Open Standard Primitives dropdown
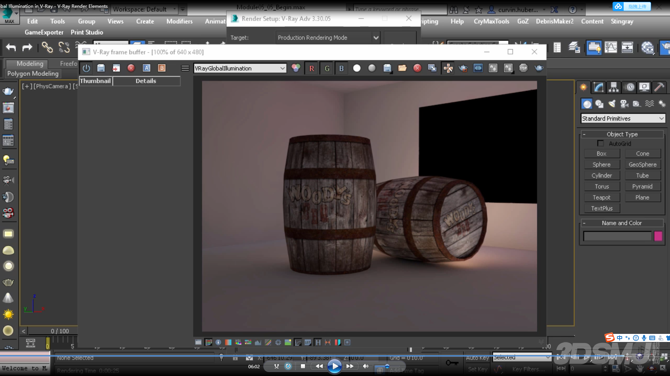Screen dimensions: 670x376 click(x=623, y=118)
